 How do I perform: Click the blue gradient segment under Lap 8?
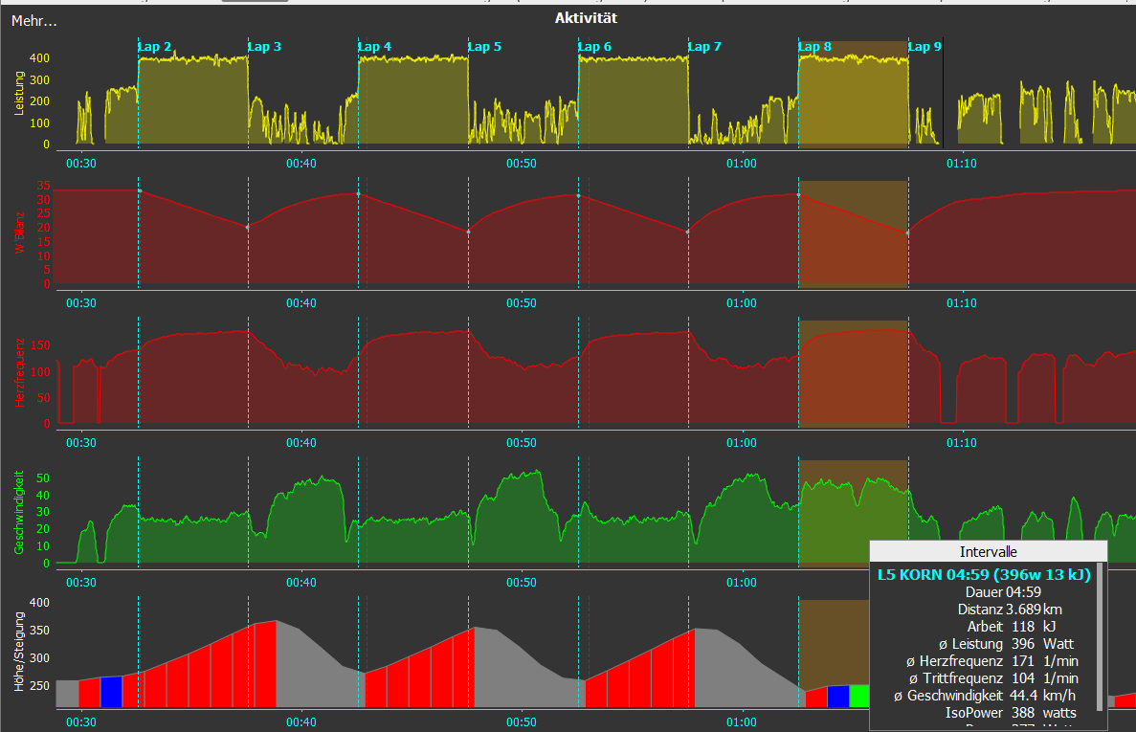[x=838, y=697]
